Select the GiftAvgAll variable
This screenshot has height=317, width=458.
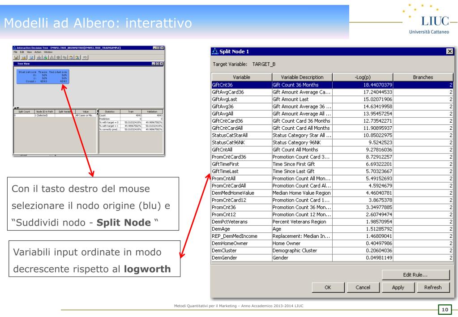pyautogui.click(x=242, y=114)
